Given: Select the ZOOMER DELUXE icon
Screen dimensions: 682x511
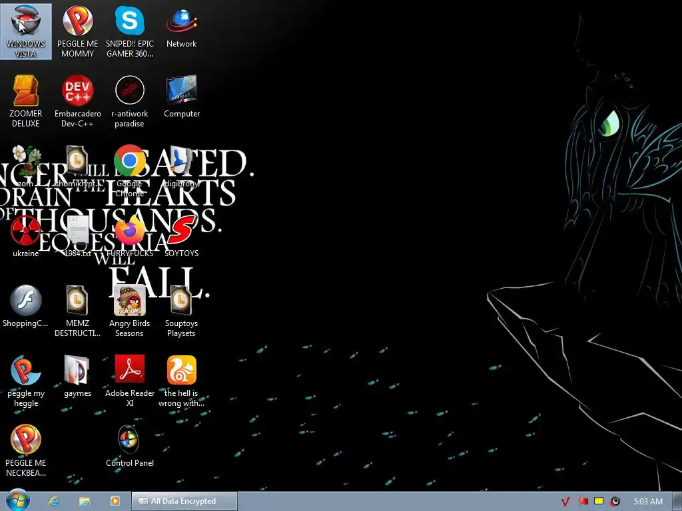Looking at the screenshot, I should pos(26,101).
